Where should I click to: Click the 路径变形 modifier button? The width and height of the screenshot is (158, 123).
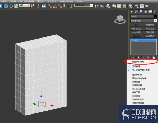click(150, 25)
